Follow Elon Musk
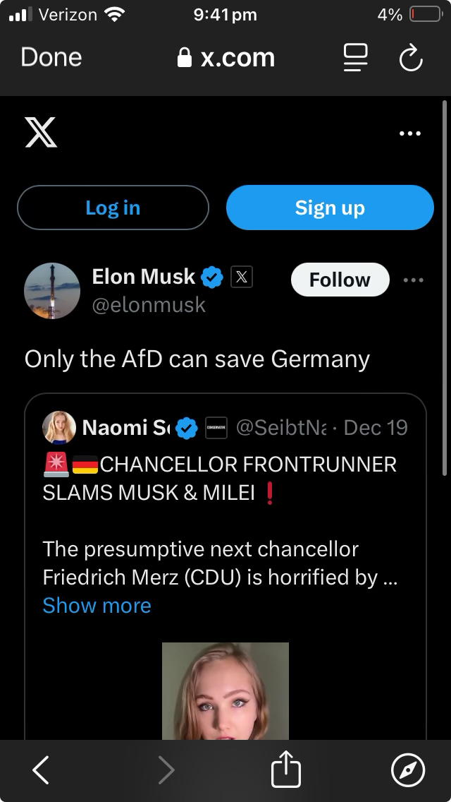451x802 pixels. 340,280
